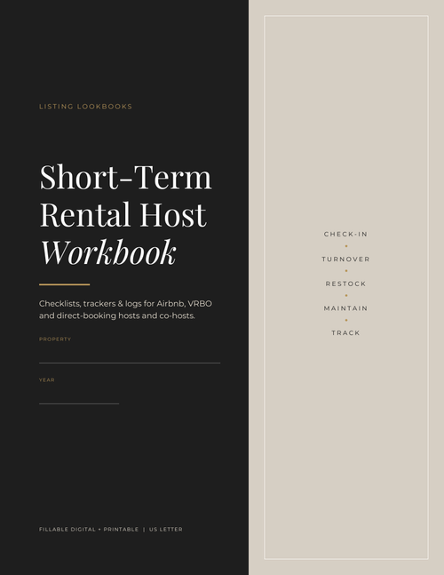Click the 'Checklists, trackers & logs' subtitle line

pos(126,304)
